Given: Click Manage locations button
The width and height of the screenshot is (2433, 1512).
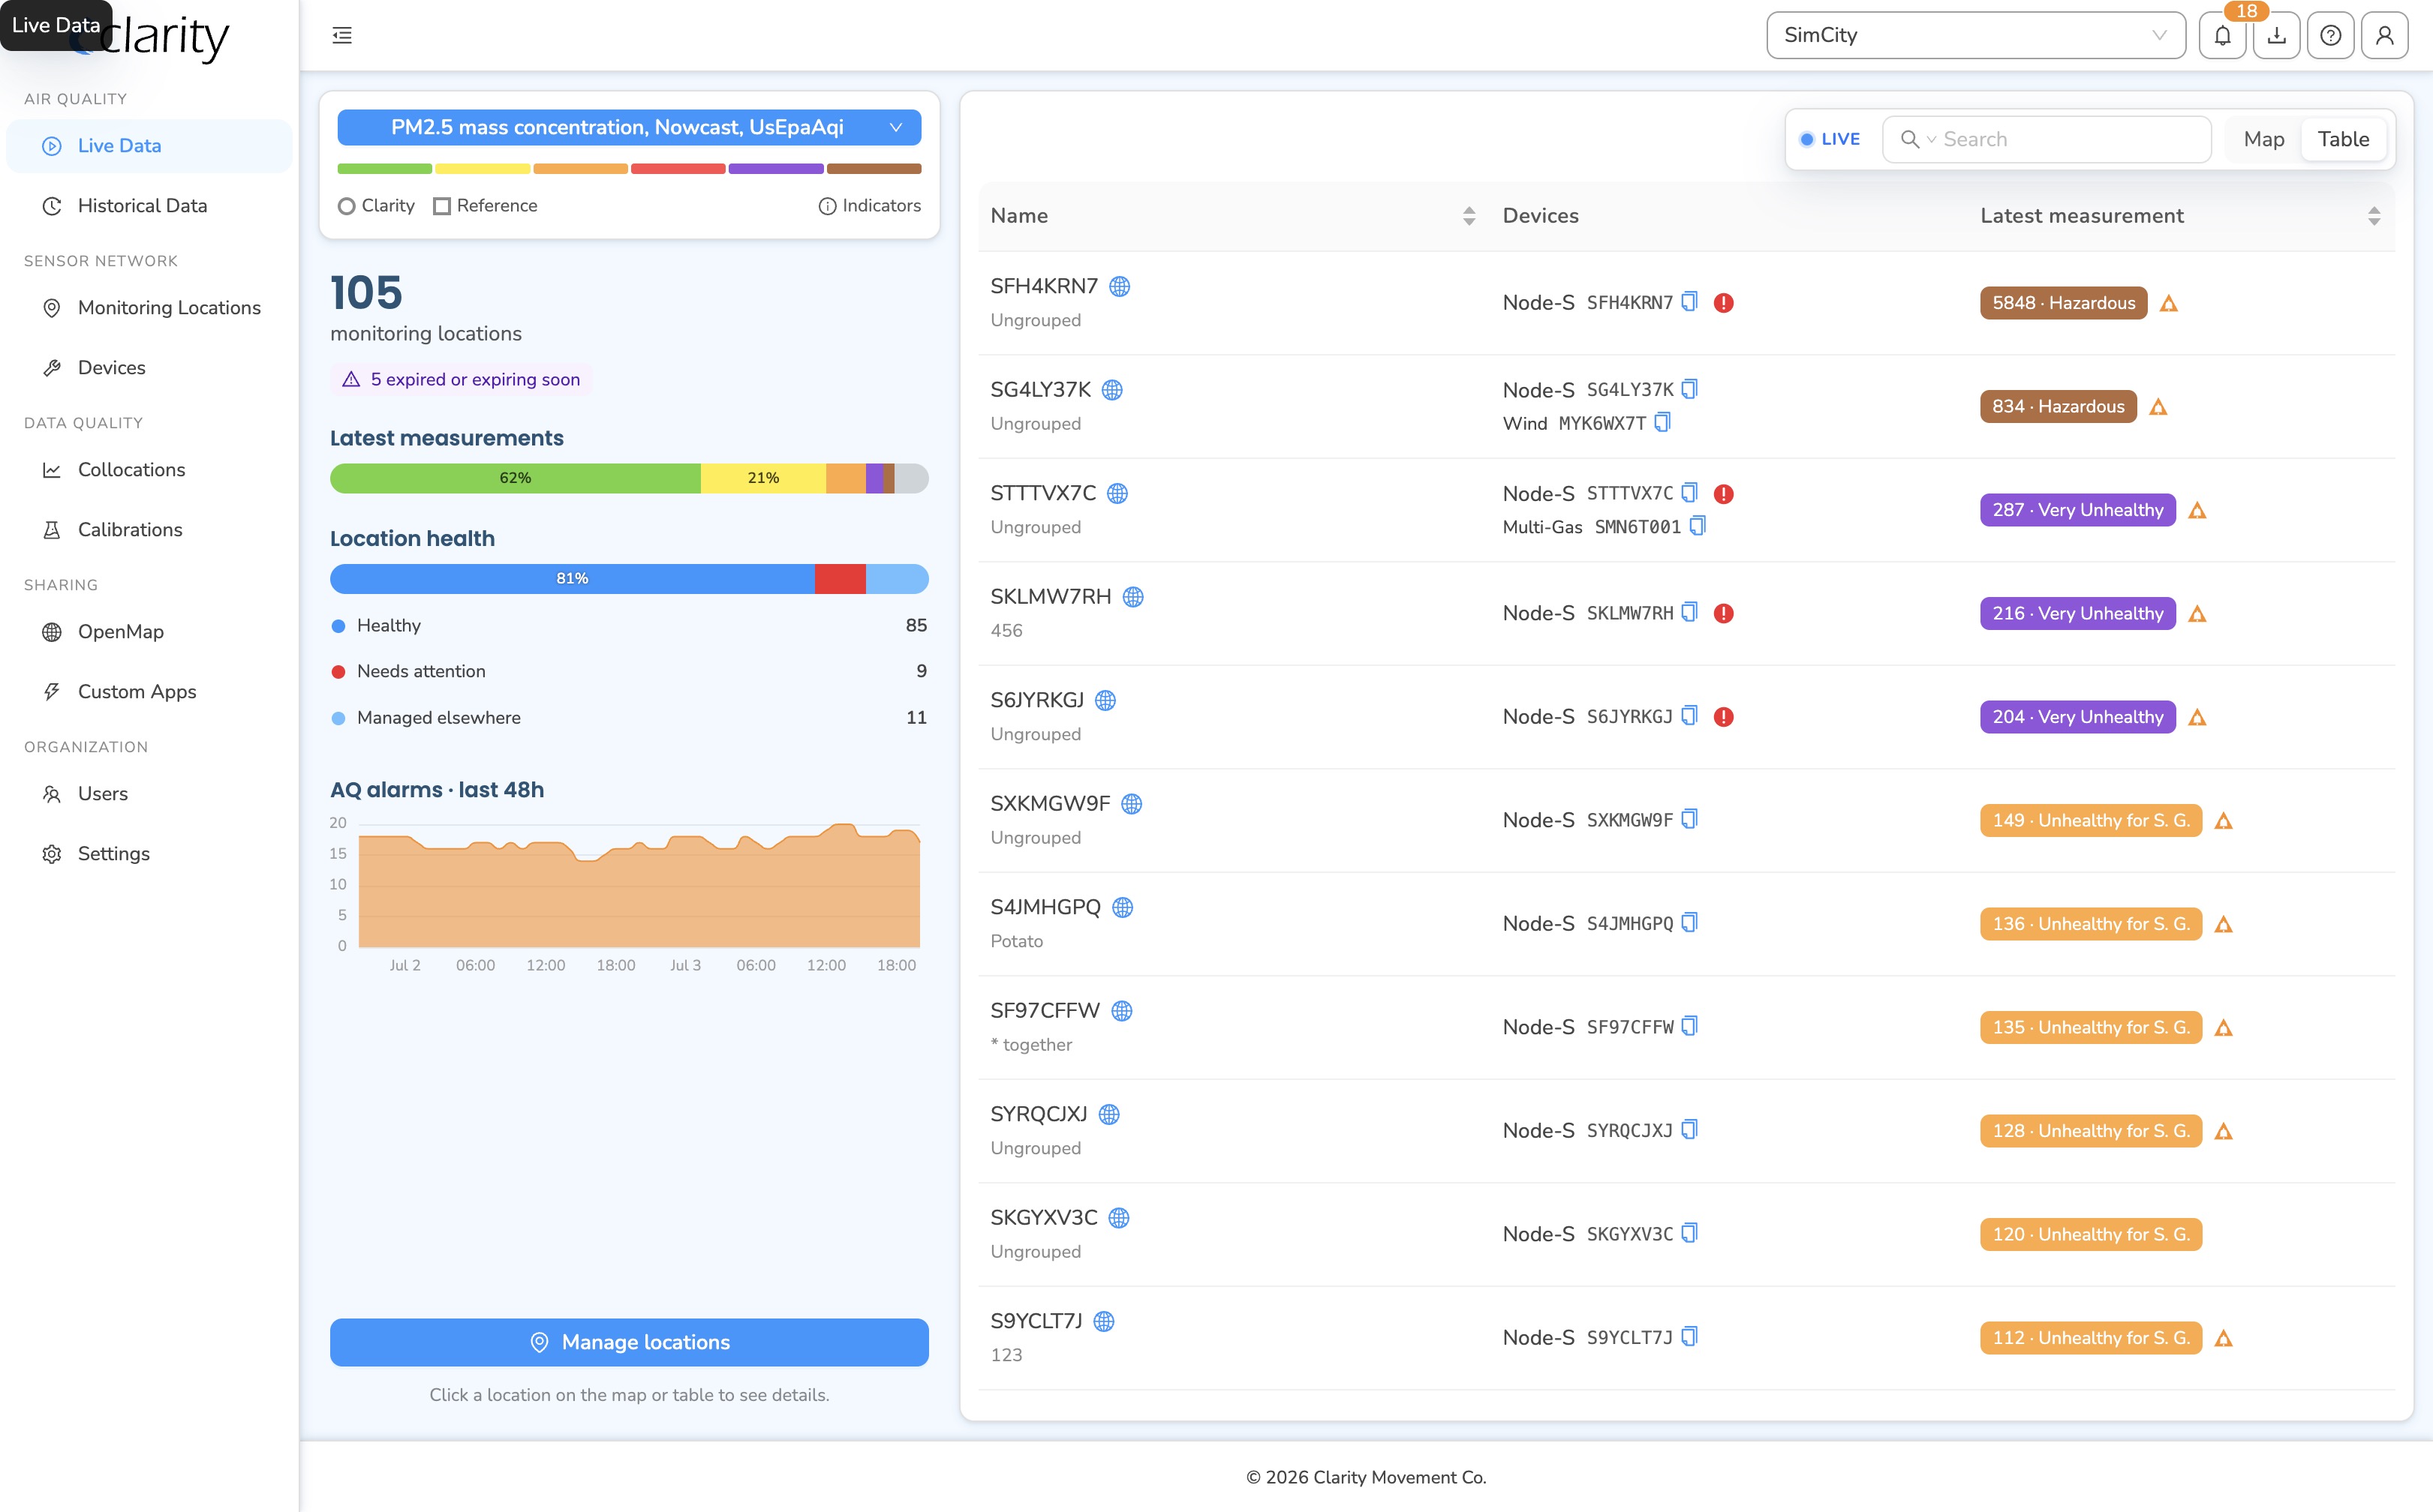Looking at the screenshot, I should tap(629, 1342).
